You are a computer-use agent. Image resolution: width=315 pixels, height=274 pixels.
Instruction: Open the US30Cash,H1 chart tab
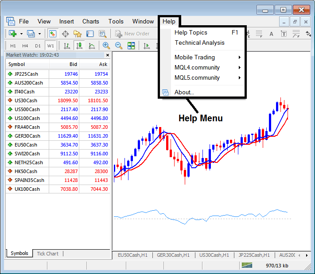(214, 255)
